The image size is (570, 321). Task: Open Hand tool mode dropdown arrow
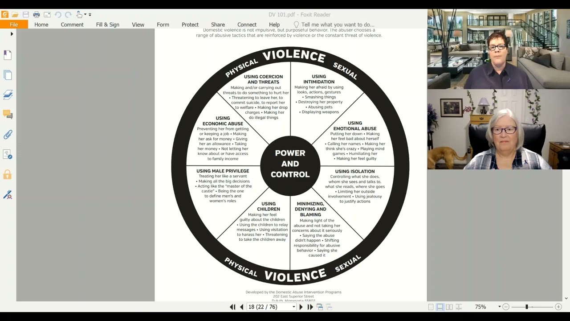coord(85,15)
